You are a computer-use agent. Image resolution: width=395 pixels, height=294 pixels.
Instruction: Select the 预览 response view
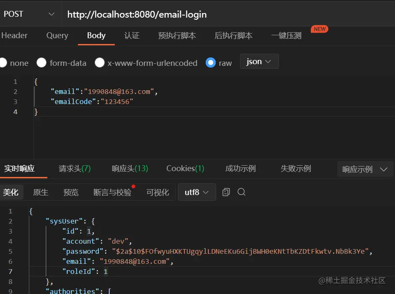[71, 193]
